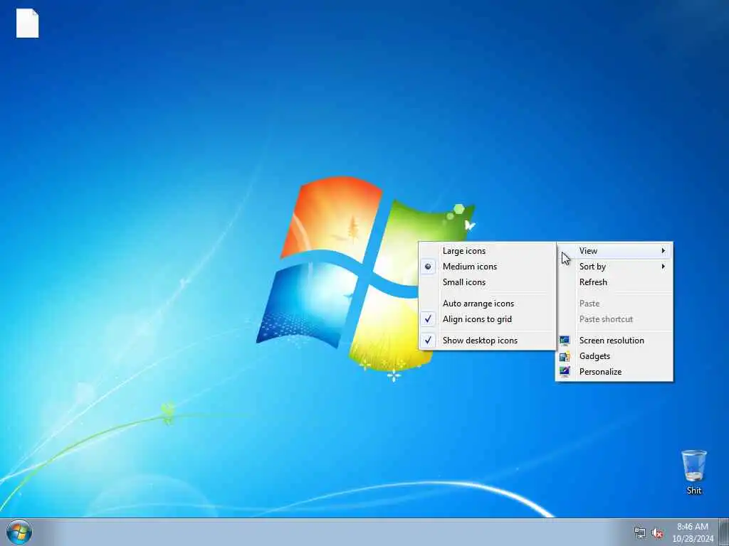Viewport: 729px width, 546px height.
Task: Click the 8:46 AM clock in taskbar
Action: pyautogui.click(x=693, y=527)
